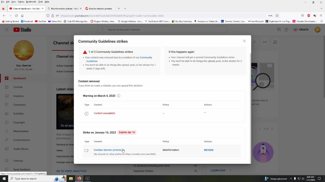Open the Brazilian election protests video link
Image resolution: width=325 pixels, height=182 pixels.
tap(108, 150)
